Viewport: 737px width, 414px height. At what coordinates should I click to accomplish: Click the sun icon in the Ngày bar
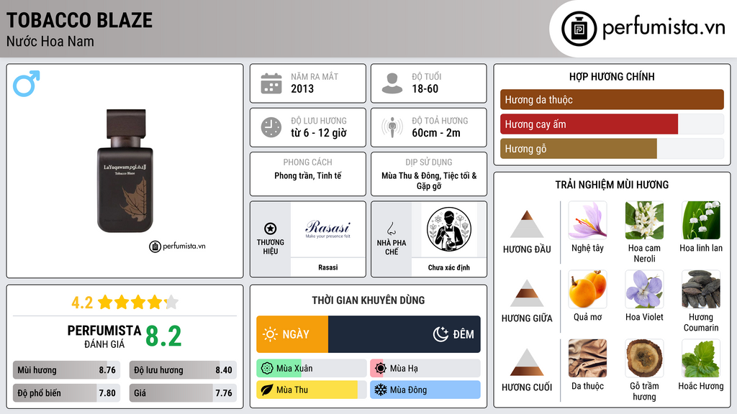[x=271, y=334]
